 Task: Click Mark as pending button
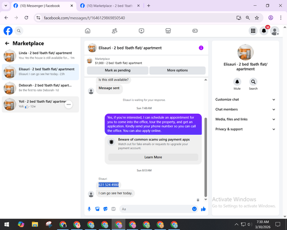pos(118,70)
